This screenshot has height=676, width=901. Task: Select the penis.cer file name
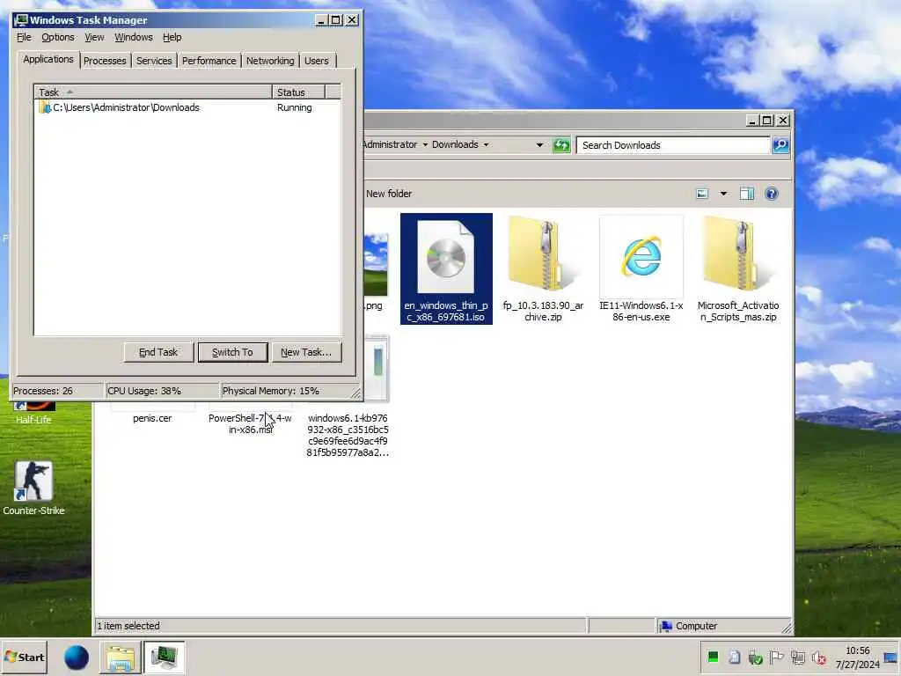pyautogui.click(x=152, y=418)
